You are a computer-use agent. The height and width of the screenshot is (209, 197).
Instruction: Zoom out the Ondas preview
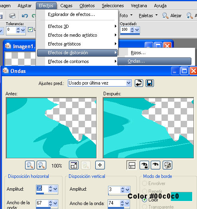[30, 165]
